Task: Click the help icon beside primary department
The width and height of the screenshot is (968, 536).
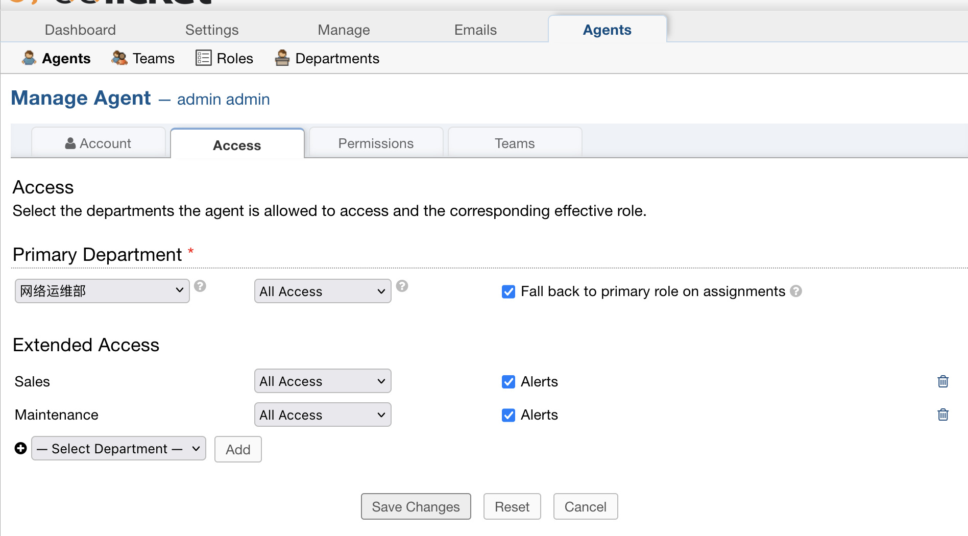Action: tap(200, 286)
